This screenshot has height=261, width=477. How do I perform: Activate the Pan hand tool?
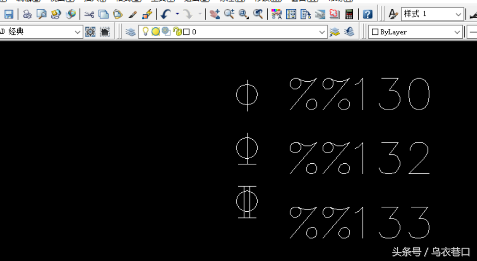pyautogui.click(x=214, y=14)
